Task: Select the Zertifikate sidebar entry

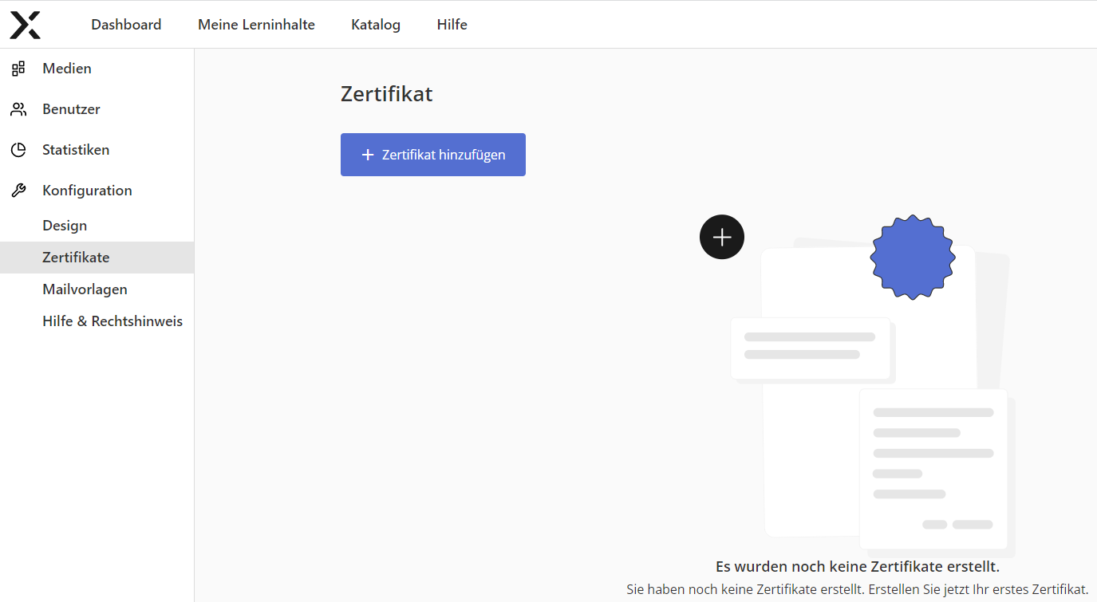Action: coord(76,258)
